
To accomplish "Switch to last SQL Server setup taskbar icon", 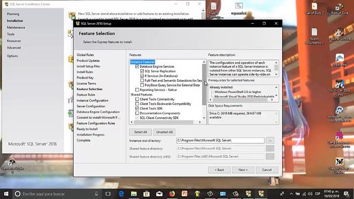I will (261, 194).
